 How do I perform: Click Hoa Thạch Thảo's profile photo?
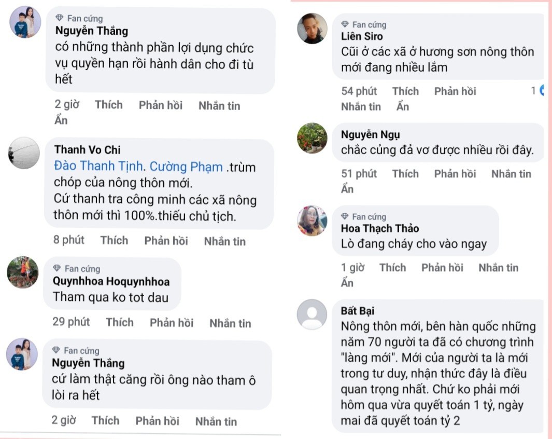coord(312,221)
